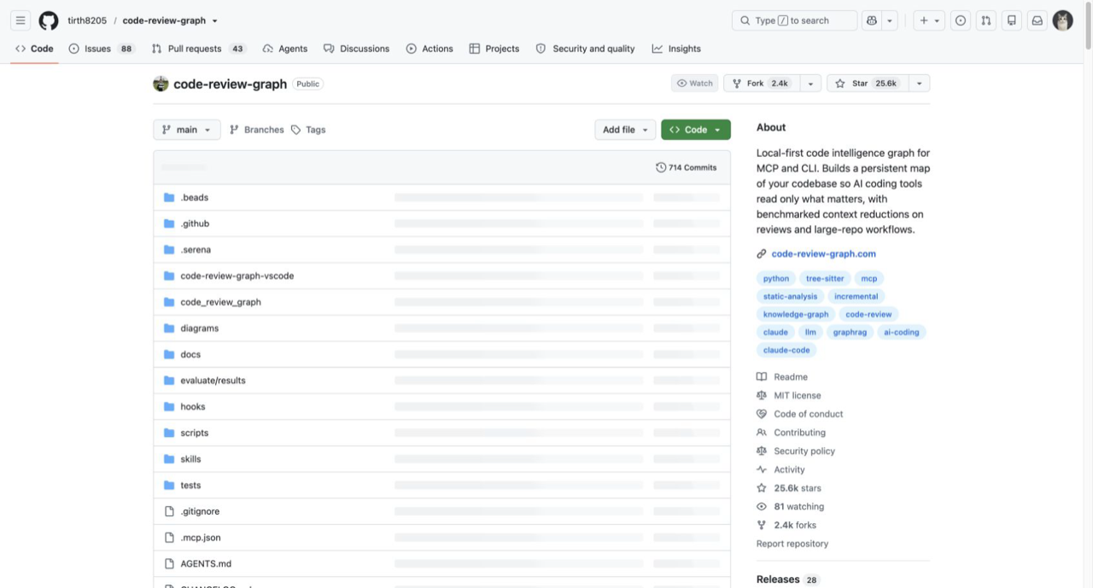Open the Releases section heading
This screenshot has width=1093, height=588.
[x=778, y=579]
